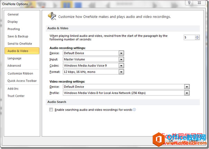This screenshot has width=209, height=149.
Task: Expand the video Device dropdown arrow
Action: click(x=187, y=87)
